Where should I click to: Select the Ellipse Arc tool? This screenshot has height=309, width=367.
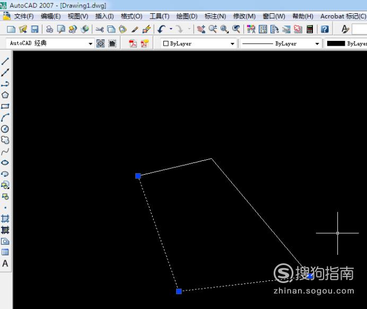(5, 174)
